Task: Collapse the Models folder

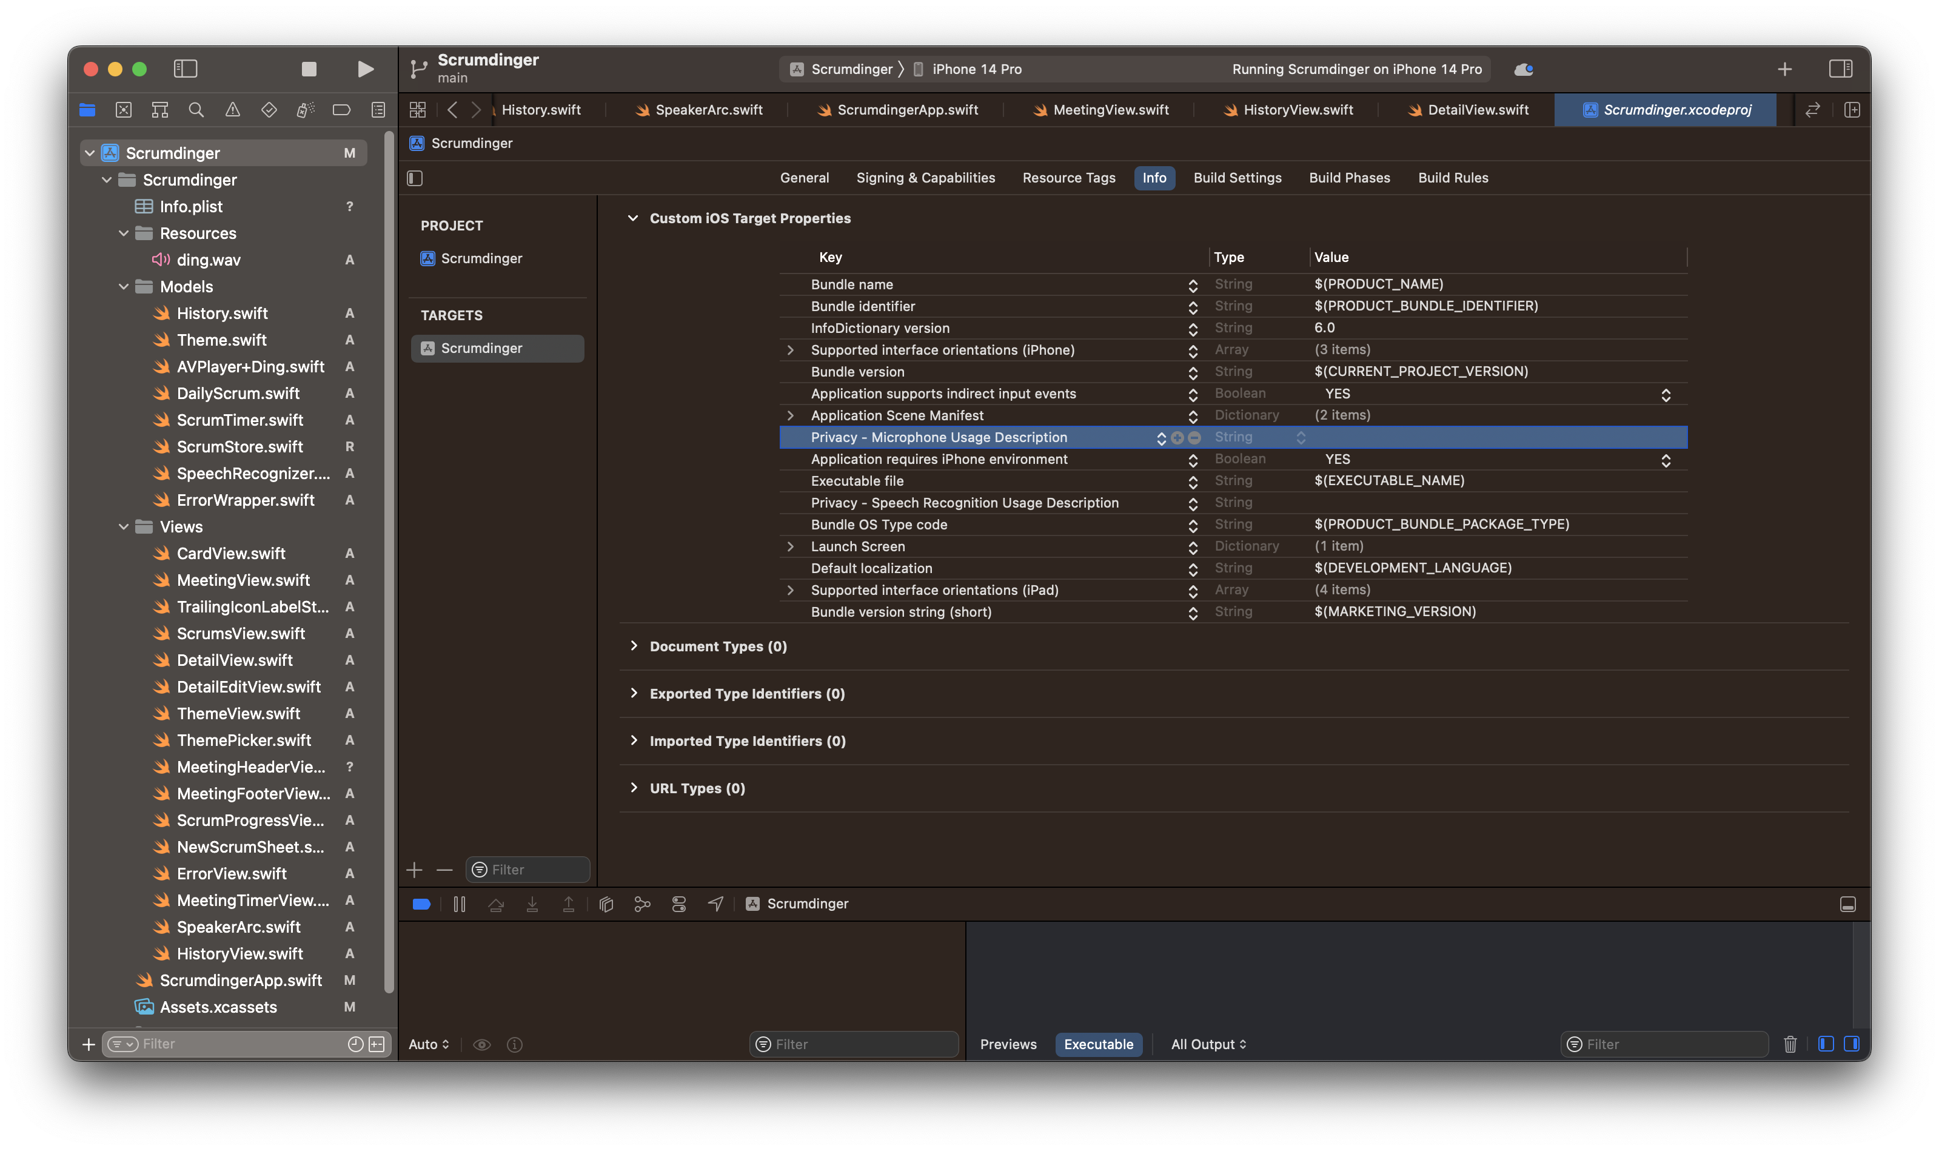Action: coord(124,287)
